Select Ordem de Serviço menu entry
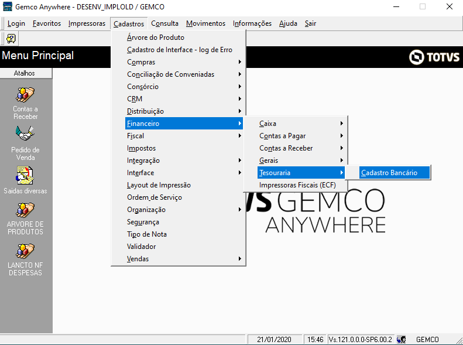 184,197
